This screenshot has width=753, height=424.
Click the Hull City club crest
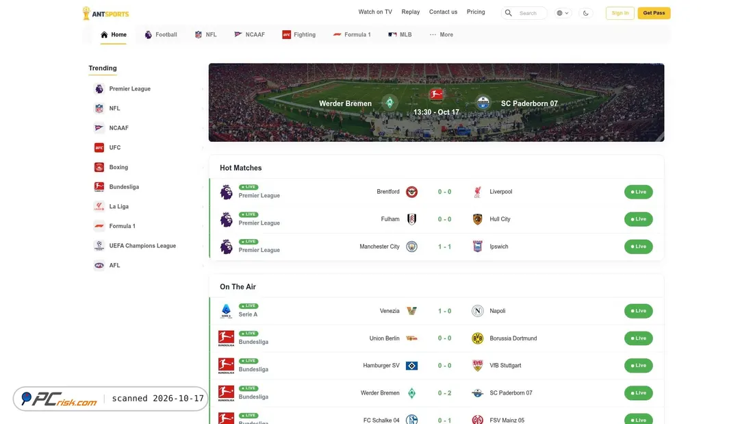477,219
